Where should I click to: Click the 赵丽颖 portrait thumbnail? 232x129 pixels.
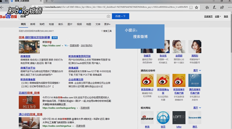179,47
